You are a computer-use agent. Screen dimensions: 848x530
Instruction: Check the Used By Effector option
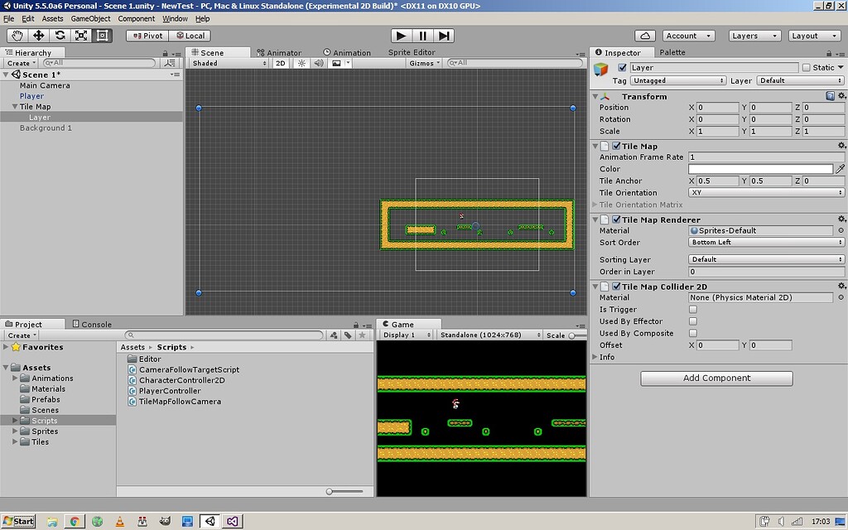click(692, 321)
